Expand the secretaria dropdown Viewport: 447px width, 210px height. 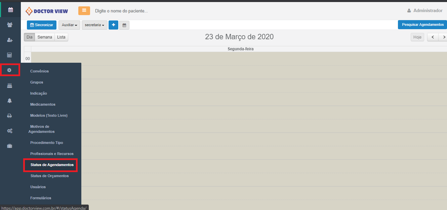(94, 25)
